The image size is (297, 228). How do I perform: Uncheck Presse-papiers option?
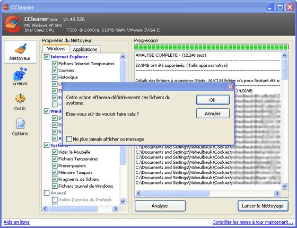pyautogui.click(x=55, y=165)
